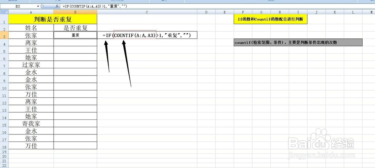Select column H header

point(280,12)
